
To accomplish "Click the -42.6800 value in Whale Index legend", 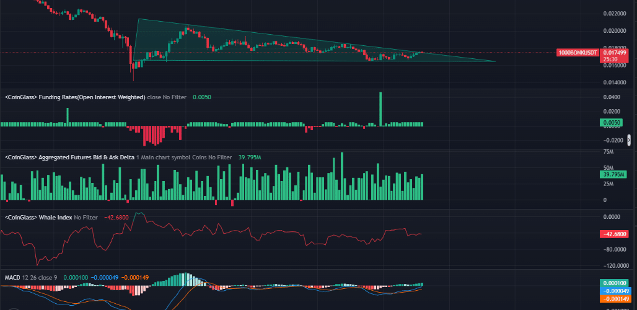I will tap(116, 218).
